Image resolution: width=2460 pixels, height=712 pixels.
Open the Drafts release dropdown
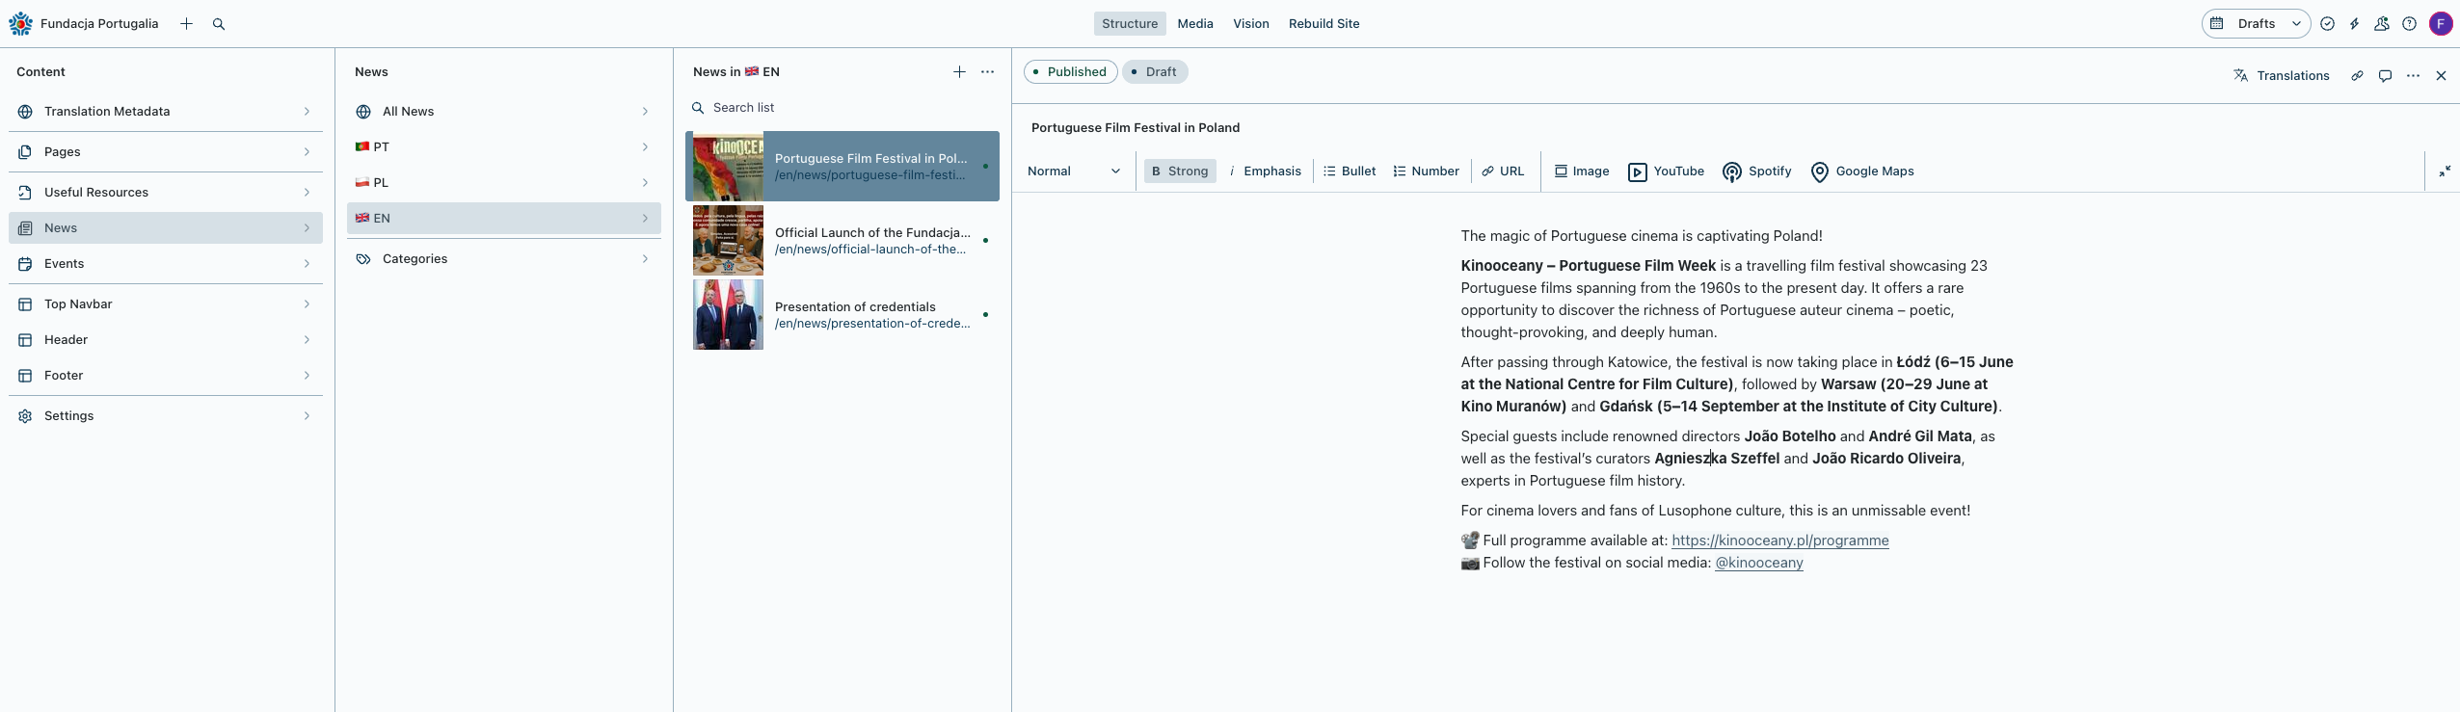[x=2256, y=24]
